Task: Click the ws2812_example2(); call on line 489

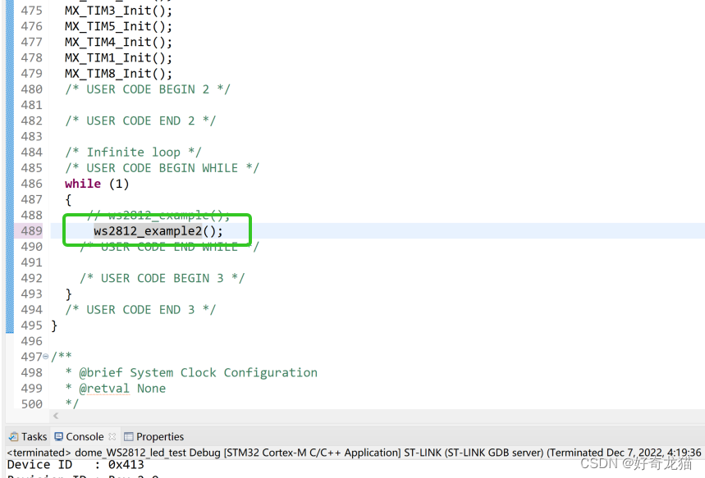Action: (158, 231)
